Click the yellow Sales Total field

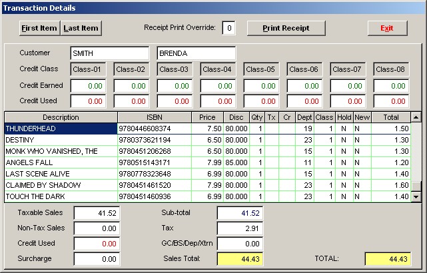pyautogui.click(x=240, y=259)
